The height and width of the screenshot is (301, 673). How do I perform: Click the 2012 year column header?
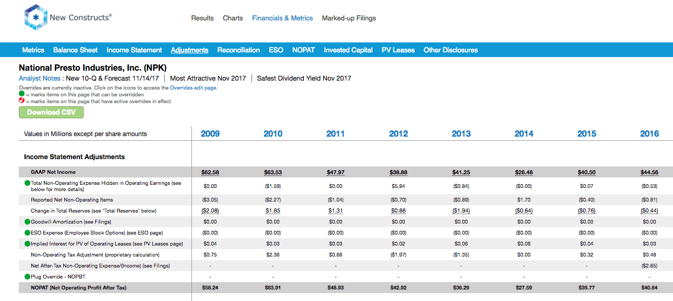(x=398, y=134)
